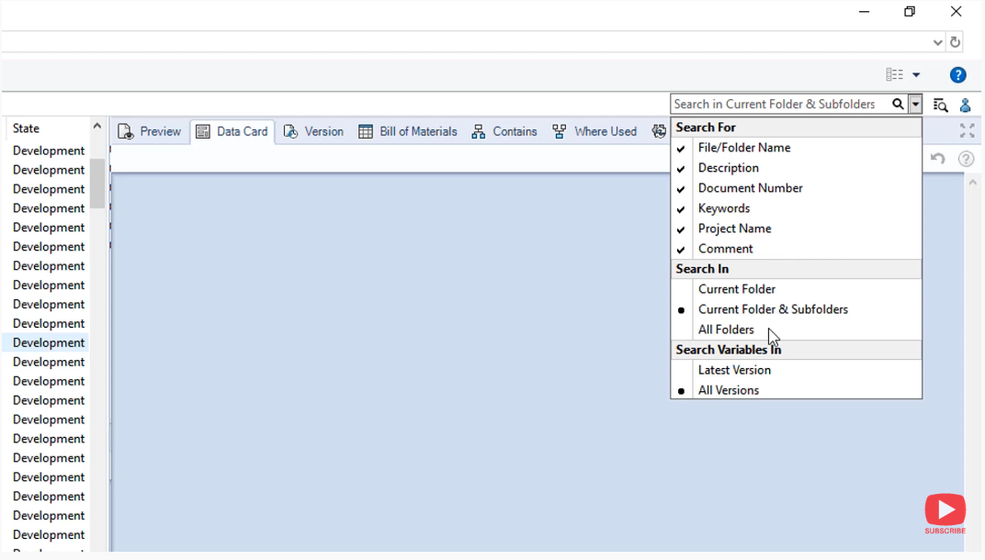The image size is (985, 560).
Task: Click the fullscreen expand arrows icon
Action: (x=967, y=131)
